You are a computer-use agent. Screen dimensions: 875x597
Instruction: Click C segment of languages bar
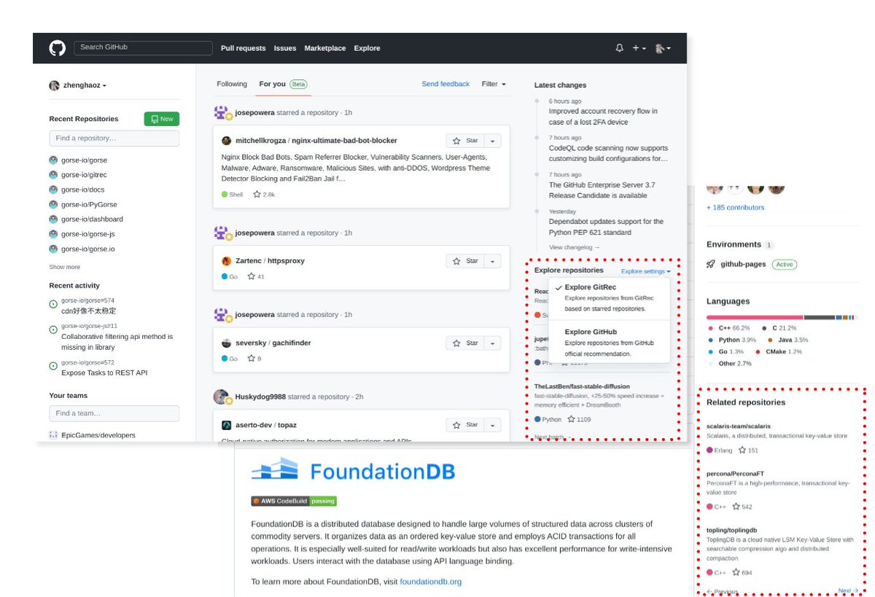(819, 317)
